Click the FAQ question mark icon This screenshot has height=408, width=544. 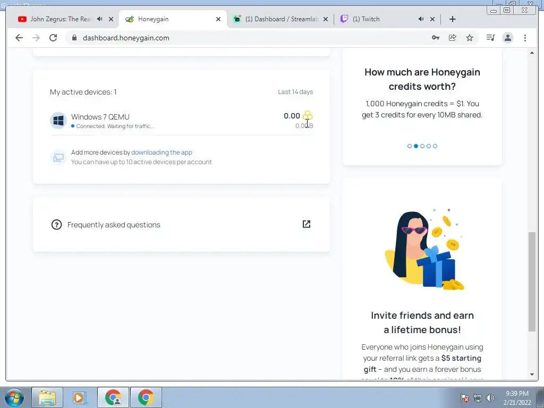pyautogui.click(x=56, y=225)
